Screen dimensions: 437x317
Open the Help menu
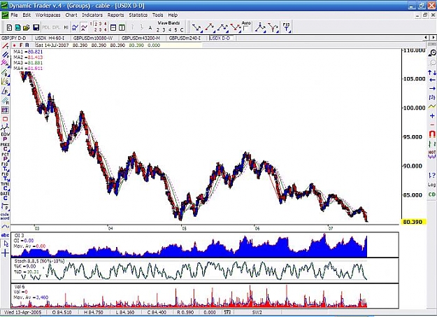[x=173, y=15]
